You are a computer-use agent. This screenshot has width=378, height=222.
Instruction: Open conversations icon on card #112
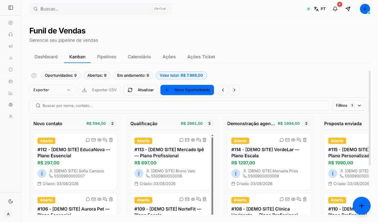[105, 140]
